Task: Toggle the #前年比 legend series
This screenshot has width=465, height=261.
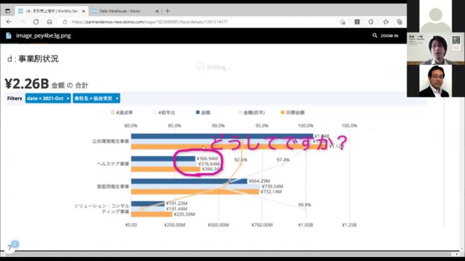Action: click(164, 113)
